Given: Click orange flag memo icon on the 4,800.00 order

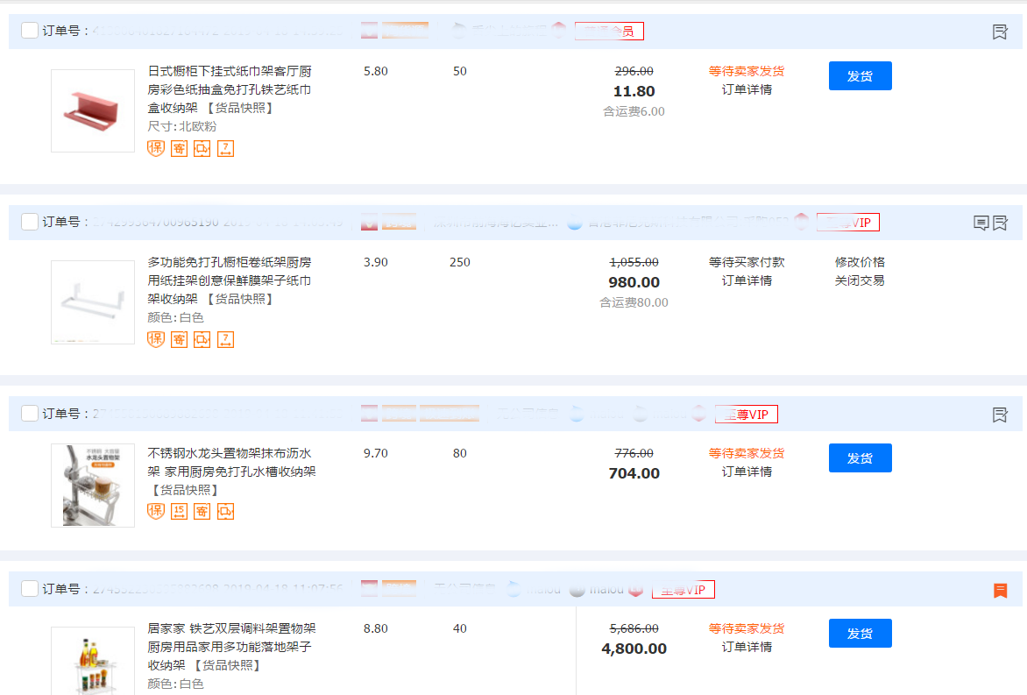Looking at the screenshot, I should 1000,590.
